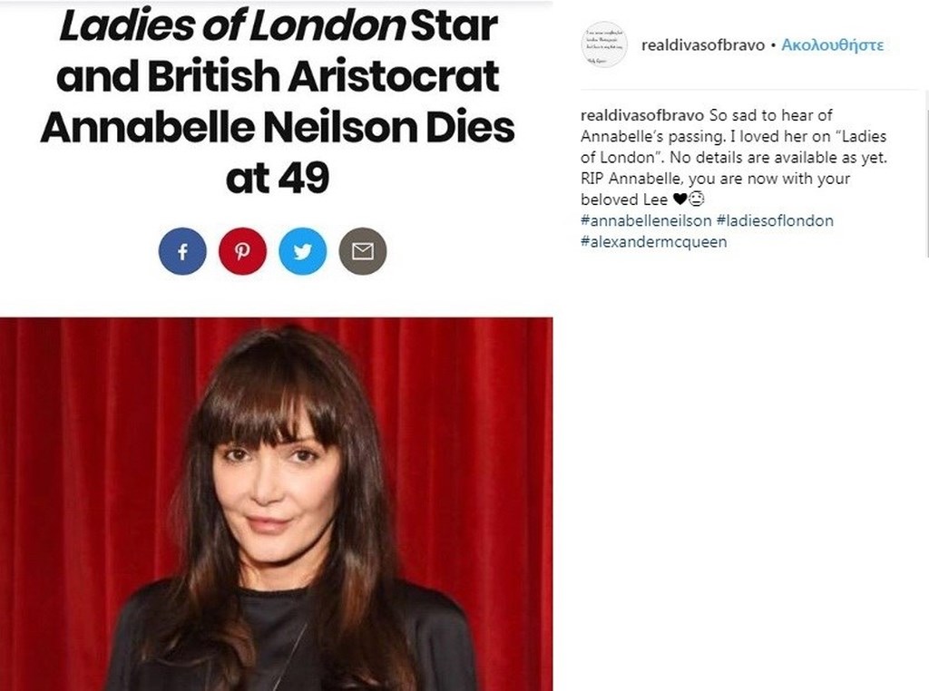The width and height of the screenshot is (929, 691).
Task: Click the Ακολουθήστε follow button
Action: [x=832, y=44]
